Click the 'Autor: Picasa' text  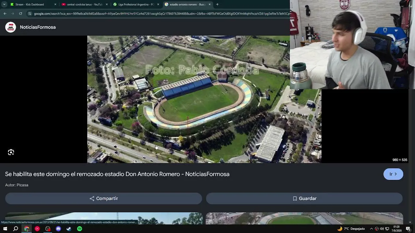point(17,185)
